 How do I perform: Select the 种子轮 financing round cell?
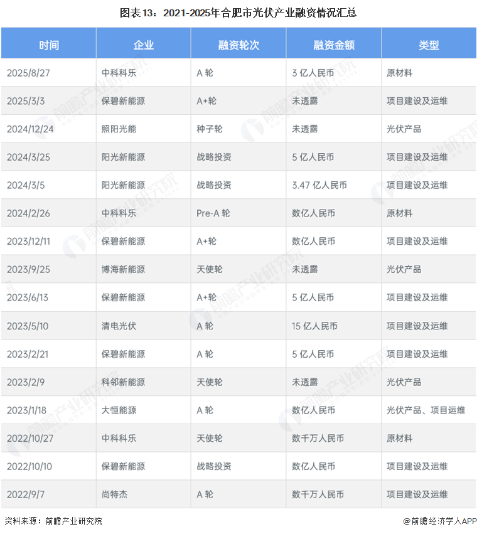[209, 129]
